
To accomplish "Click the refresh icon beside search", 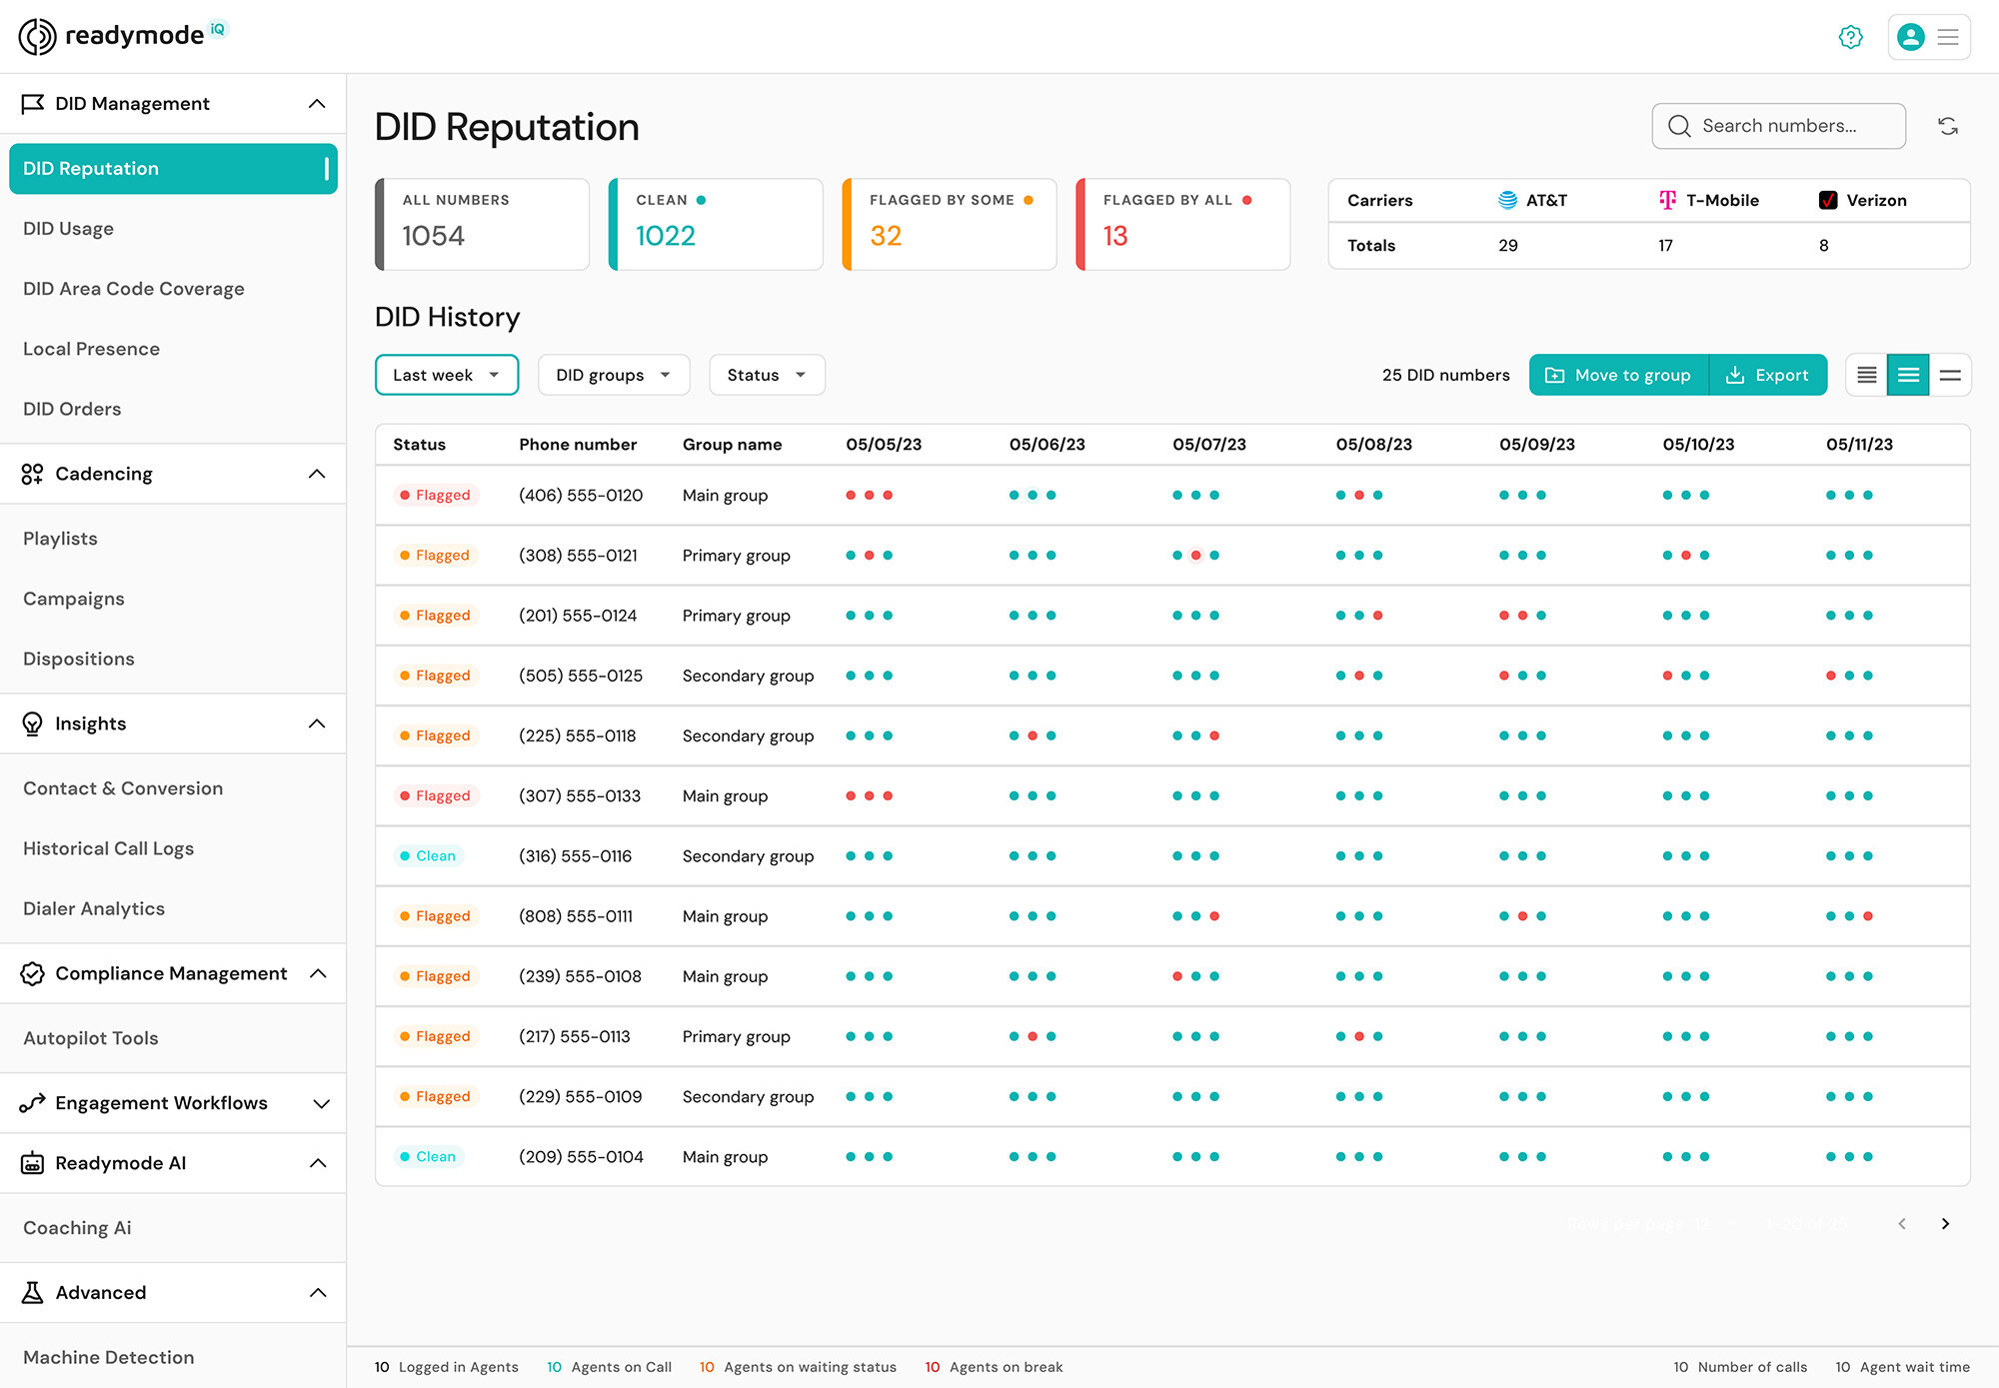I will (x=1947, y=126).
